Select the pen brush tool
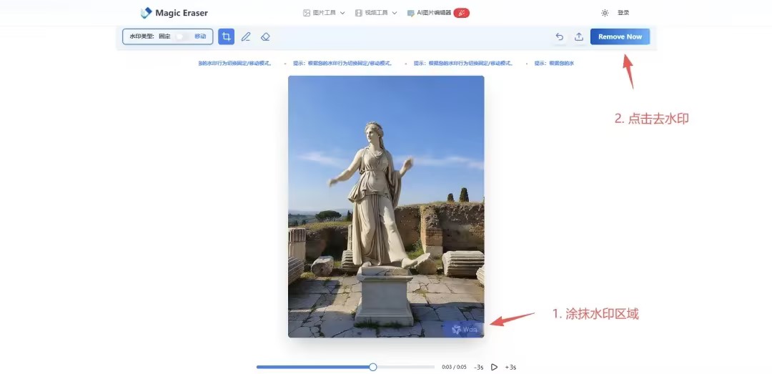Viewport: 772px width, 374px height. pos(246,36)
